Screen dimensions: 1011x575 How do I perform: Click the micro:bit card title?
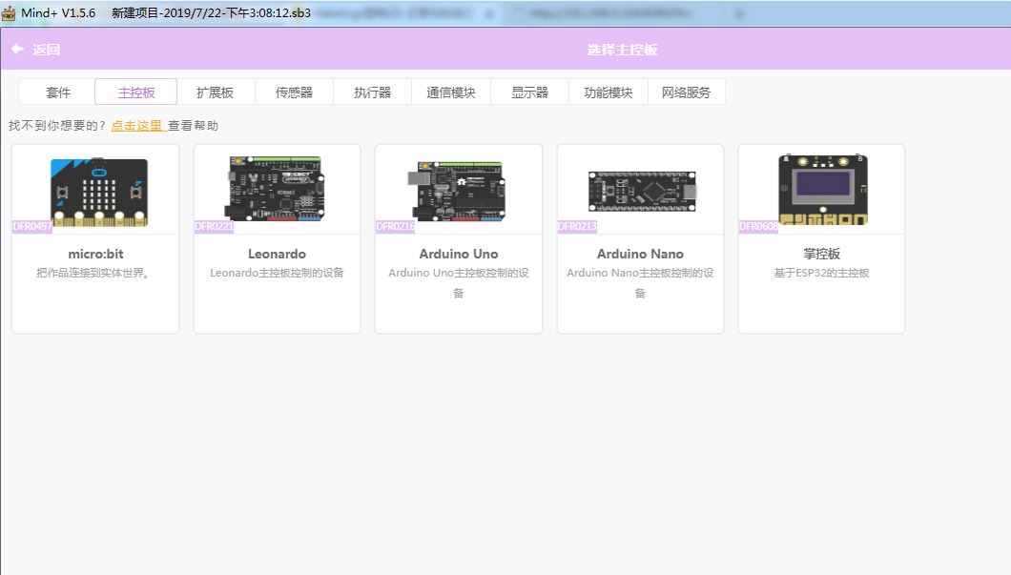tap(95, 254)
